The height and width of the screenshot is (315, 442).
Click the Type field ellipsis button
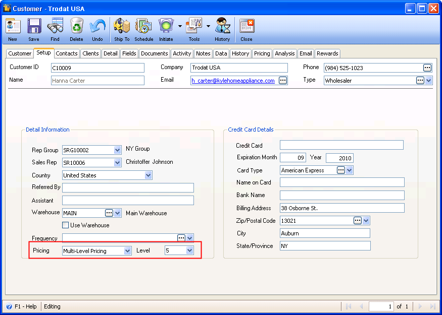[420, 81]
